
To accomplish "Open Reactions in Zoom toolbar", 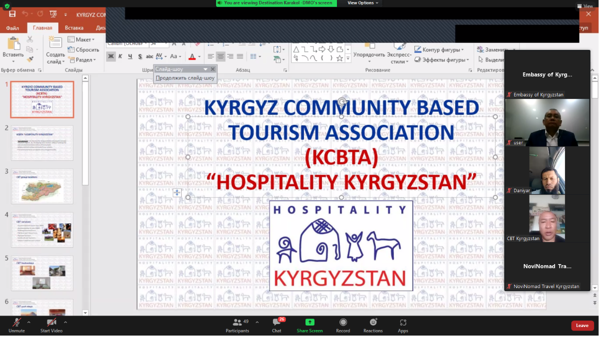I will [x=373, y=326].
